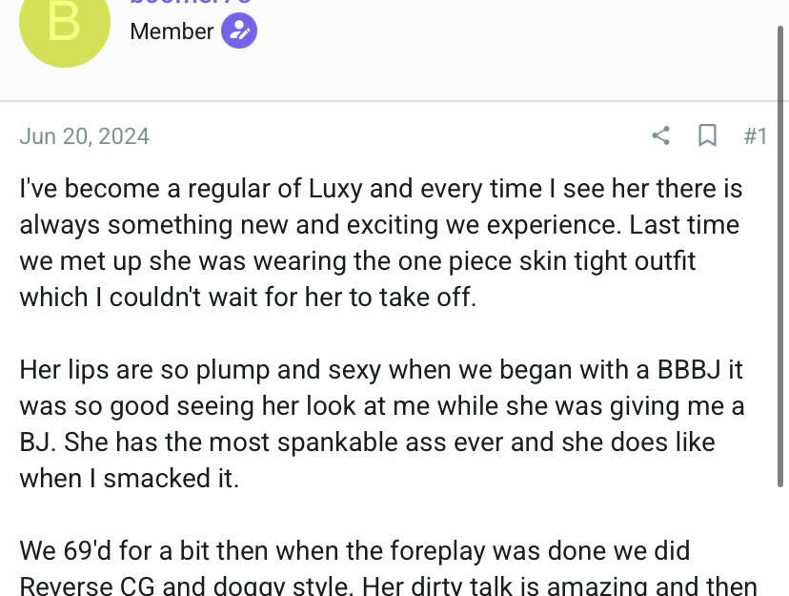
Task: Click the purple member badge icon
Action: tap(239, 31)
